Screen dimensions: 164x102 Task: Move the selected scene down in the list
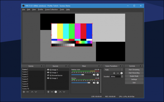point(36,92)
